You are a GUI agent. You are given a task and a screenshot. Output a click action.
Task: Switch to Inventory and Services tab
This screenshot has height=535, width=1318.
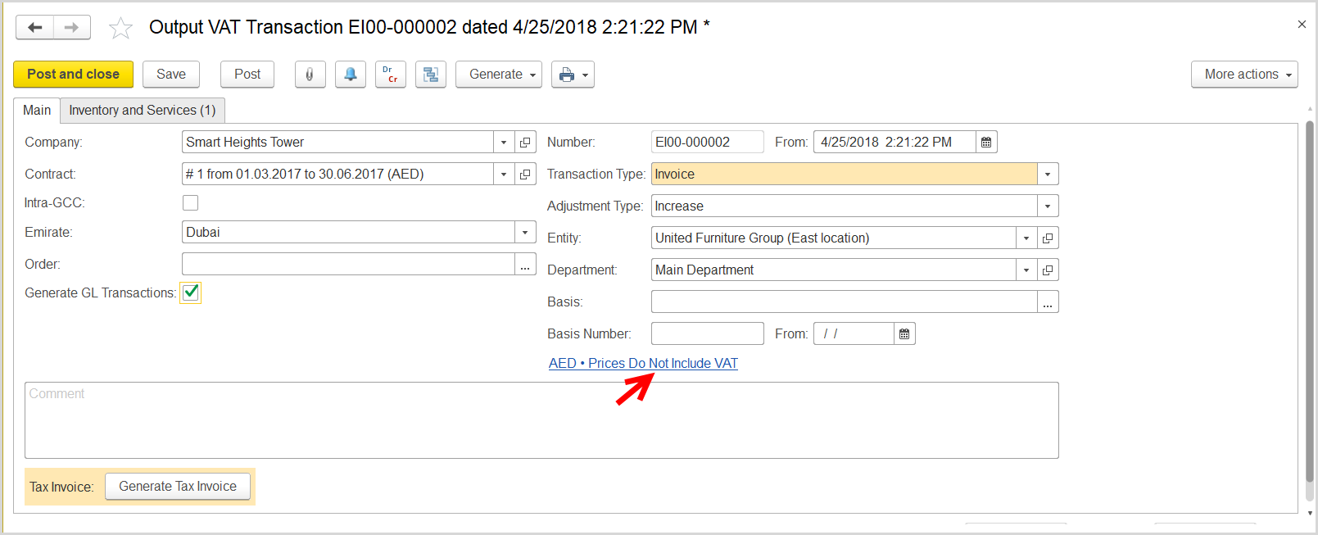[x=143, y=111]
